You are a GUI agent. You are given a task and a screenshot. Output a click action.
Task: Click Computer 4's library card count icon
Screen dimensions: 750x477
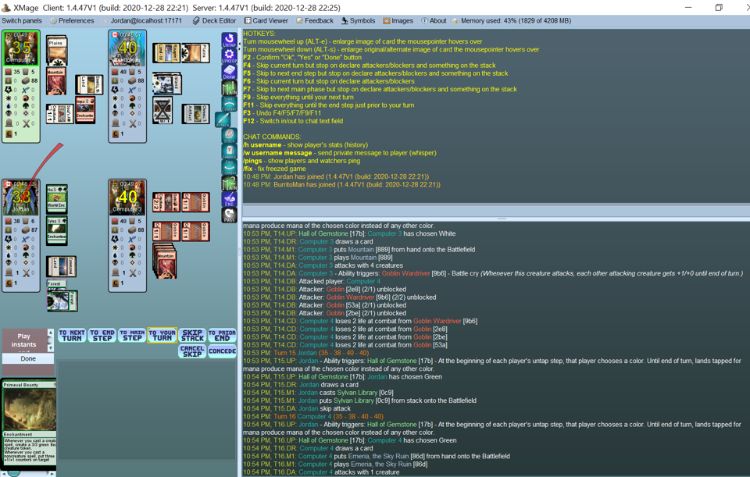pos(27,80)
